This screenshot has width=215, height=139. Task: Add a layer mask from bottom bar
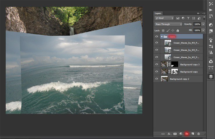click(175, 133)
